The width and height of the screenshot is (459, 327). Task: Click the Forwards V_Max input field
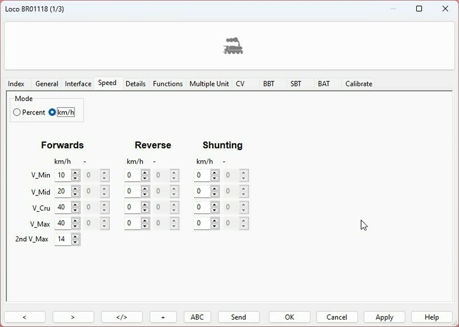[x=63, y=224]
